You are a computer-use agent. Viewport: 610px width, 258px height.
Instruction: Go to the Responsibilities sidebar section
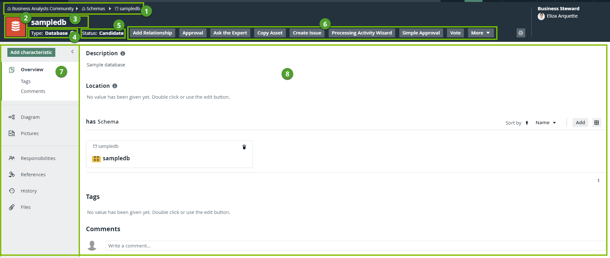38,158
